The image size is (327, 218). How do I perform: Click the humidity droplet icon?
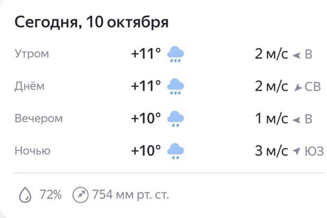(25, 195)
